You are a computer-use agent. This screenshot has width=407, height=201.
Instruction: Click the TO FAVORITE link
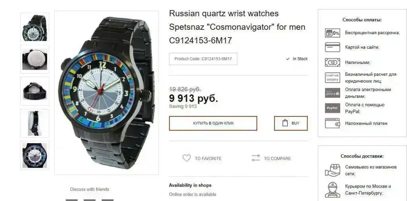click(x=208, y=158)
